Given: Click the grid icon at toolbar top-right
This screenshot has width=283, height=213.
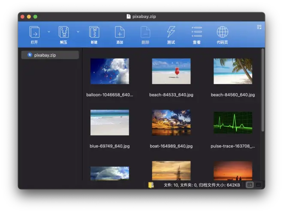Looking at the screenshot, I should tap(259, 27).
